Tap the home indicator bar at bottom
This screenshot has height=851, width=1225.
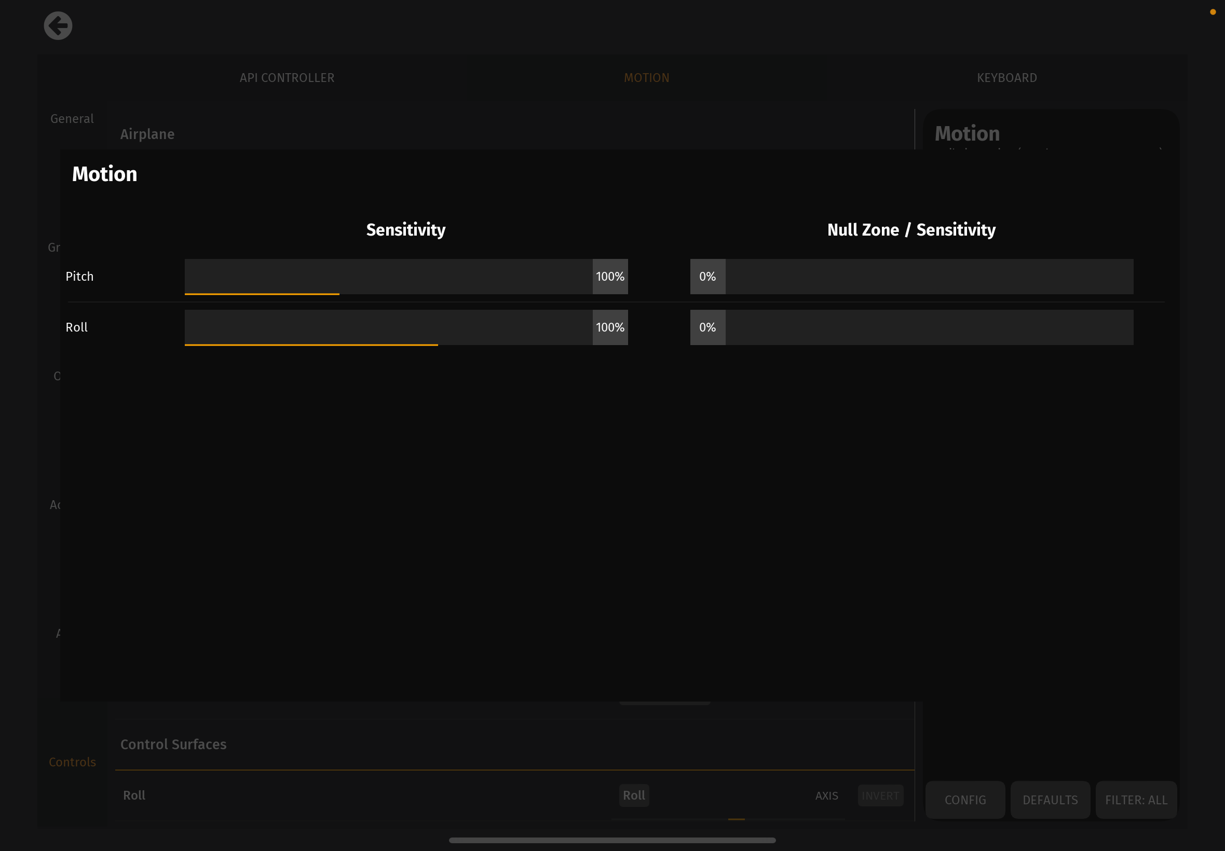tap(611, 840)
